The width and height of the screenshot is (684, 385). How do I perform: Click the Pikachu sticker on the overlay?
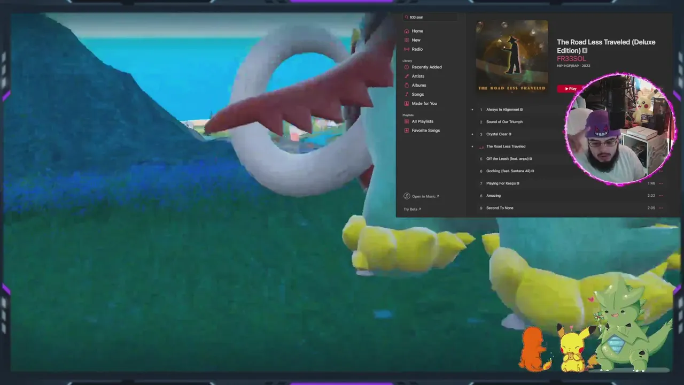pyautogui.click(x=575, y=348)
